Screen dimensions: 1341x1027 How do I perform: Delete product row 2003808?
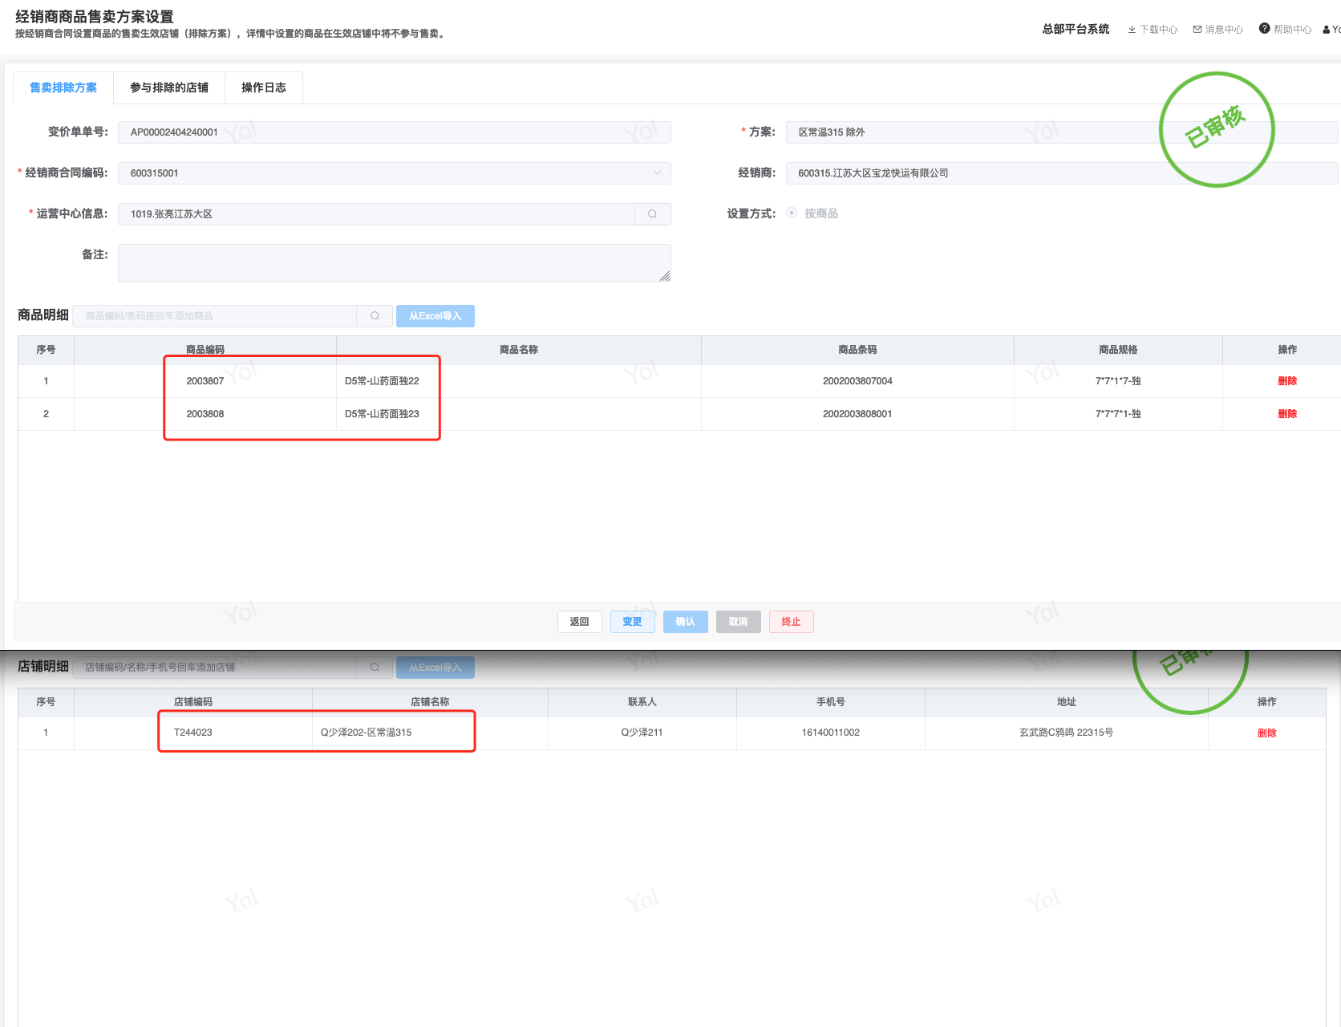coord(1287,414)
